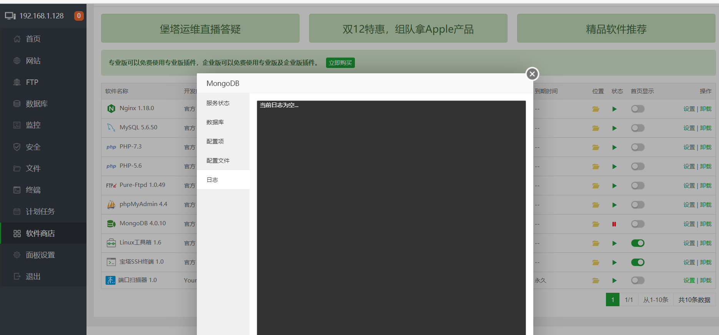Toggle homepage display for PHP-7.3 row
This screenshot has width=719, height=335.
coord(638,147)
